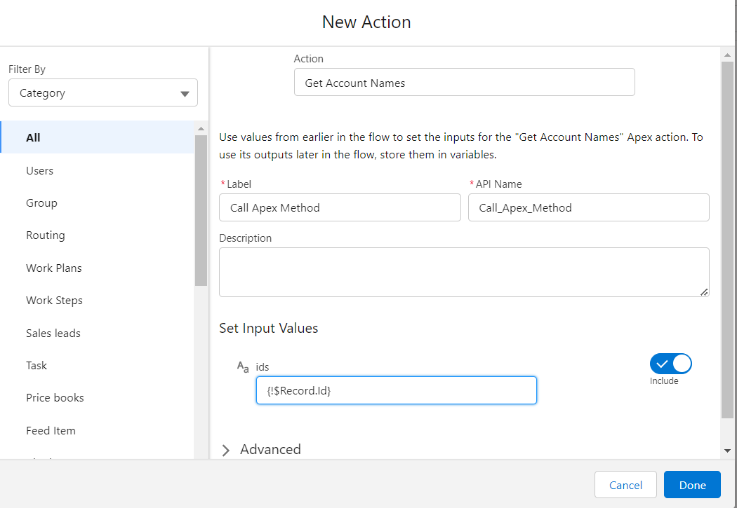Open the Filter By Category dropdown
Viewport: 737px width, 508px height.
click(x=103, y=93)
